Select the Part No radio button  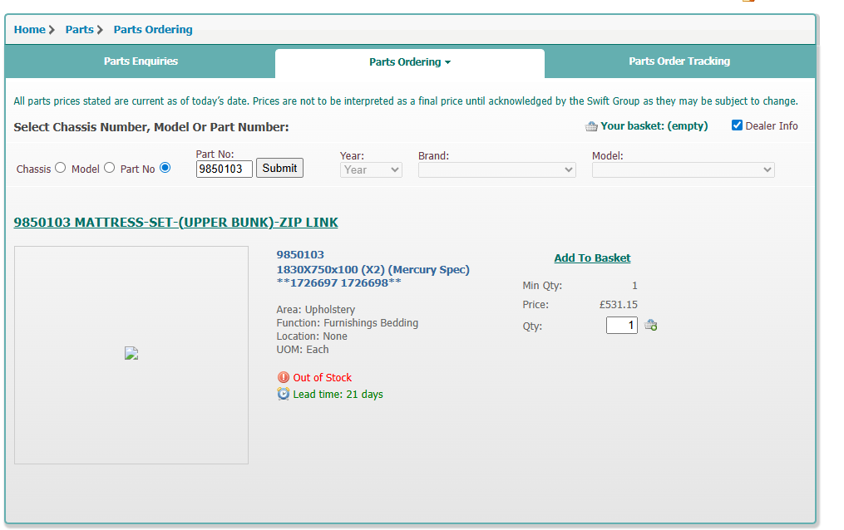(x=165, y=168)
